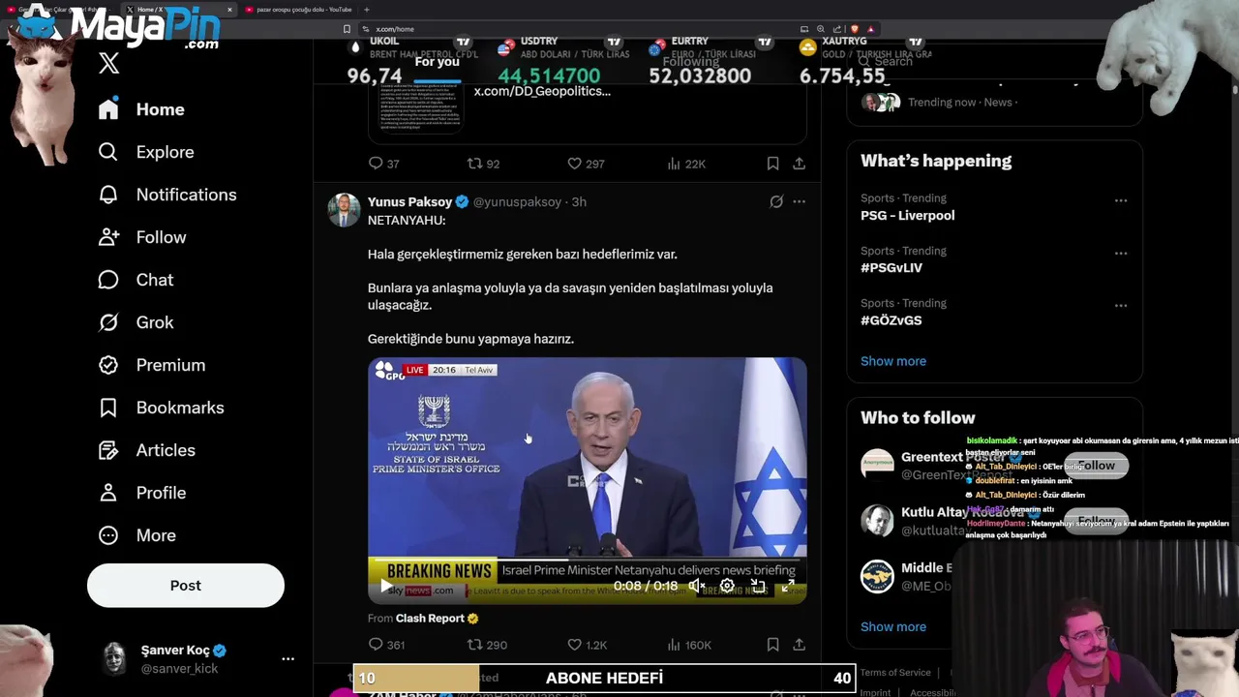This screenshot has height=697, width=1239.
Task: Play the Netanyahu briefing video
Action: [386, 586]
